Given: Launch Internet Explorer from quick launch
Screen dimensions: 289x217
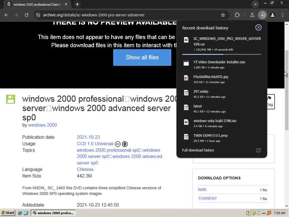Looking at the screenshot, I should (20, 213).
